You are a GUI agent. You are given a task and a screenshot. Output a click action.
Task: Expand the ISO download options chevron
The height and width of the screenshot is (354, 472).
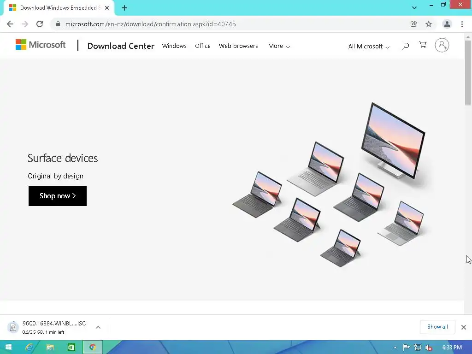[x=98, y=327]
